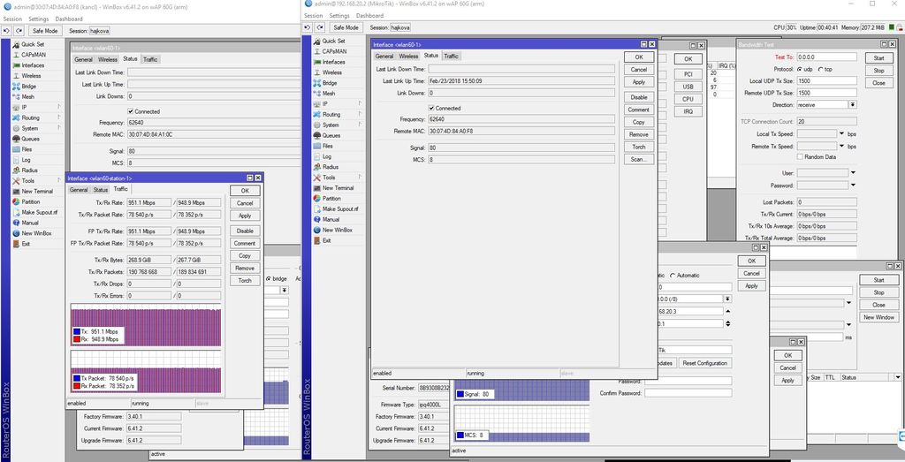Click Start in Bandwidth Test window

[878, 57]
